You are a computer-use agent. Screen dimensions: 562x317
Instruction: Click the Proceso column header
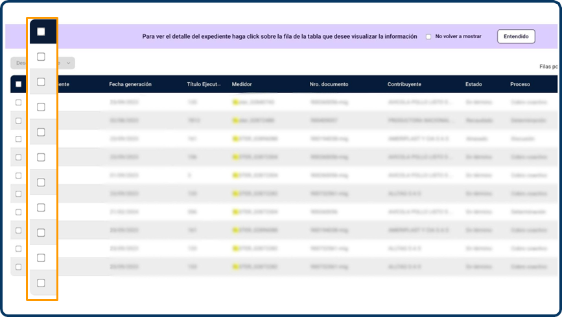coord(520,84)
